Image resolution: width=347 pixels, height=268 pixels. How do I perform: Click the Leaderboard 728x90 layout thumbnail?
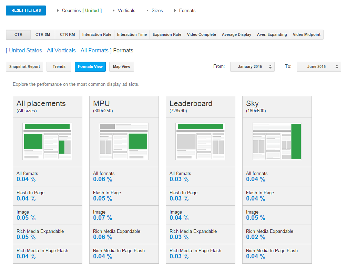201,141
